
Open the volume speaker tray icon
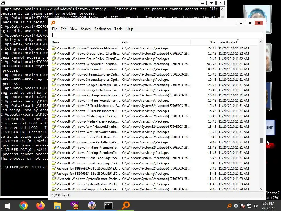tap(256, 206)
